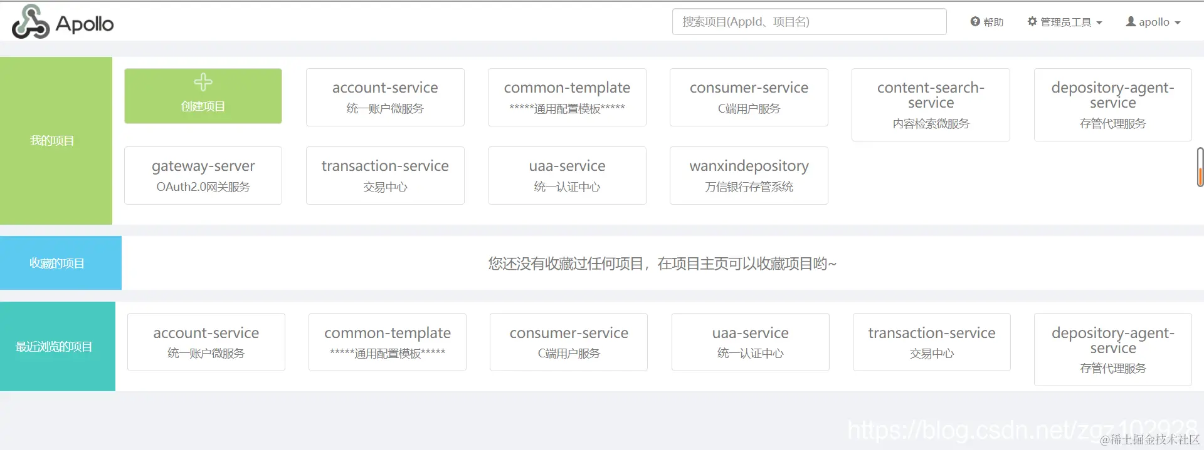Open transaction-service in 最近浏览的项目
The image size is (1204, 450).
point(932,342)
